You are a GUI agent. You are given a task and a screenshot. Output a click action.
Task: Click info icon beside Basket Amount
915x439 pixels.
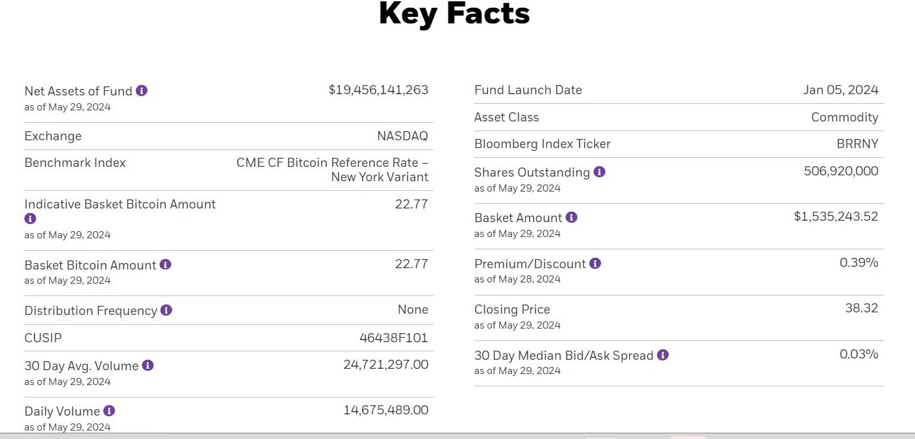click(572, 218)
